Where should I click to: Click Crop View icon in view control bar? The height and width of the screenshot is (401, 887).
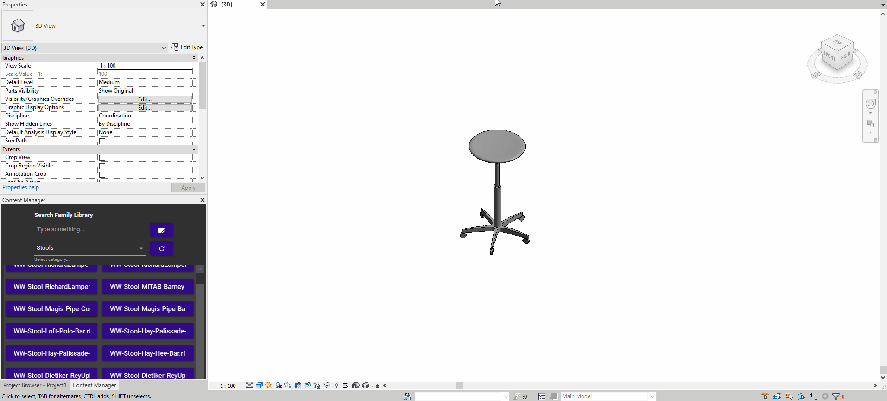click(x=298, y=385)
